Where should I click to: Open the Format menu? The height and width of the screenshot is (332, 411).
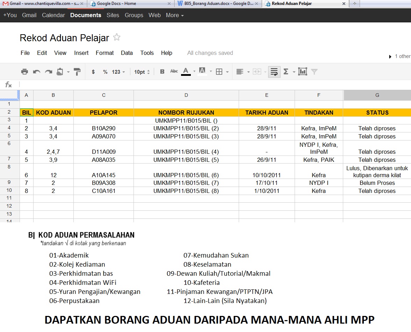[x=104, y=53]
